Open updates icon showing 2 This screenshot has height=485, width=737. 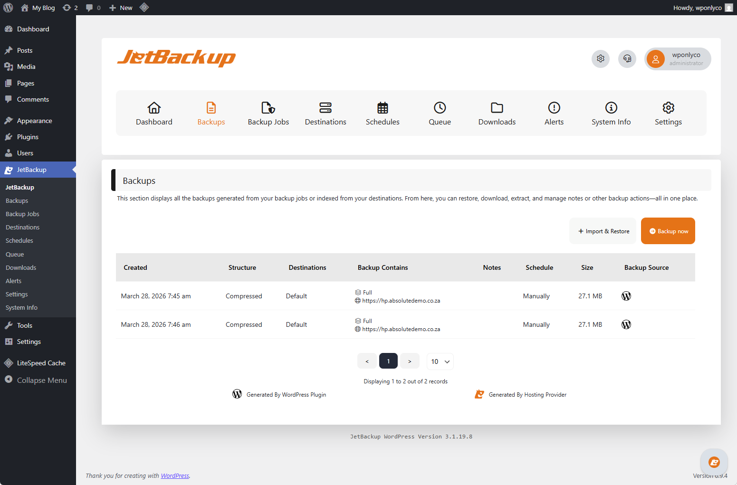click(70, 8)
